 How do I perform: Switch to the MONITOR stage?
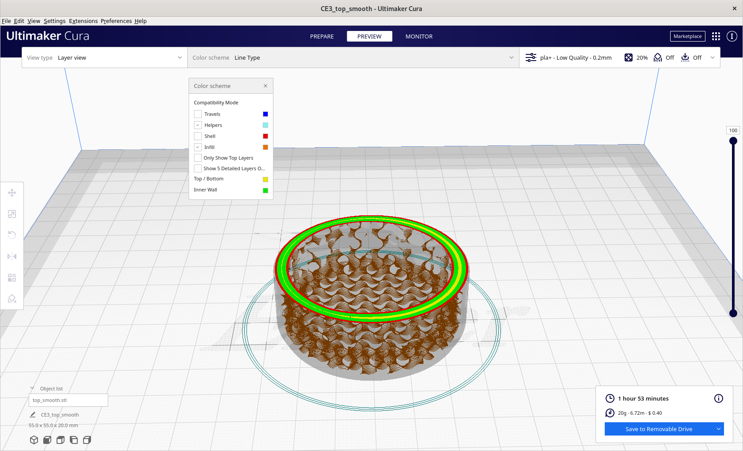coord(419,36)
